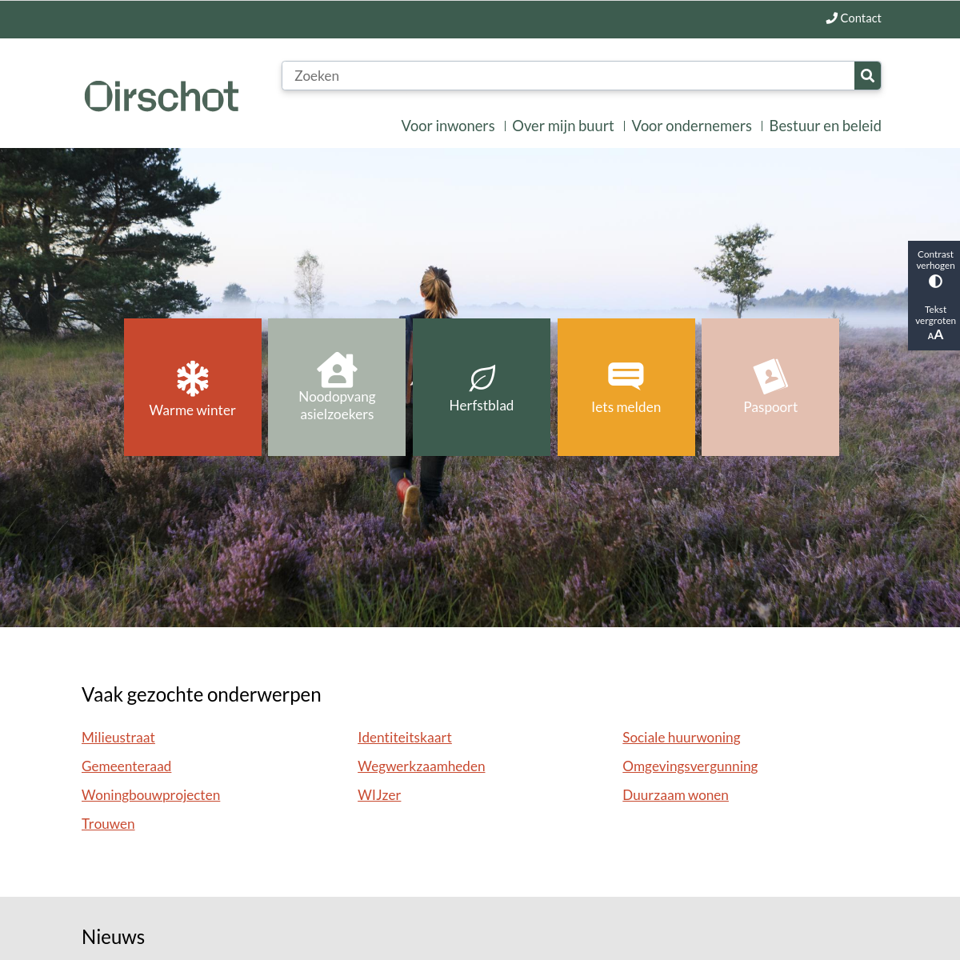Open the Over mijn buurt menu
Image resolution: width=960 pixels, height=960 pixels.
(563, 126)
